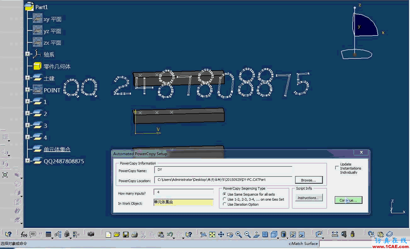Viewport: 410px width, 249px height.
Task: Save with the floppy disk icon
Action: click(126, 234)
